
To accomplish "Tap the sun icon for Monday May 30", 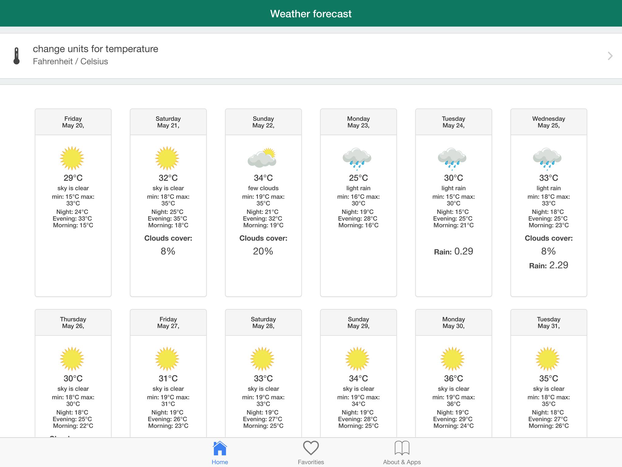I will pyautogui.click(x=452, y=359).
